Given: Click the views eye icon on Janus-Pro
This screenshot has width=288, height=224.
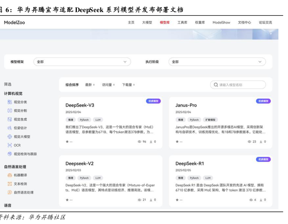Looking at the screenshot, I should point(249,141).
